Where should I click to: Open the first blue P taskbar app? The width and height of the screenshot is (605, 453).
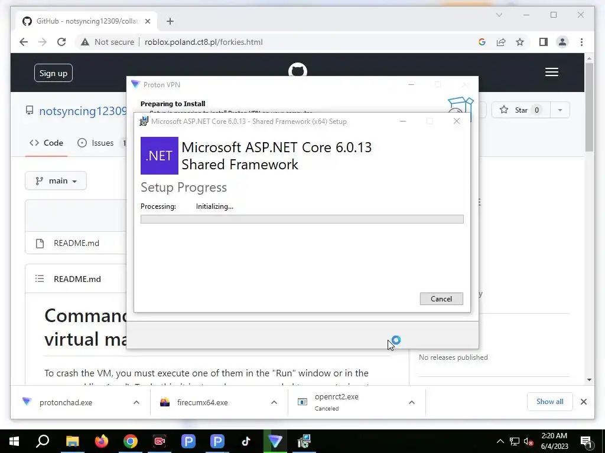point(188,441)
